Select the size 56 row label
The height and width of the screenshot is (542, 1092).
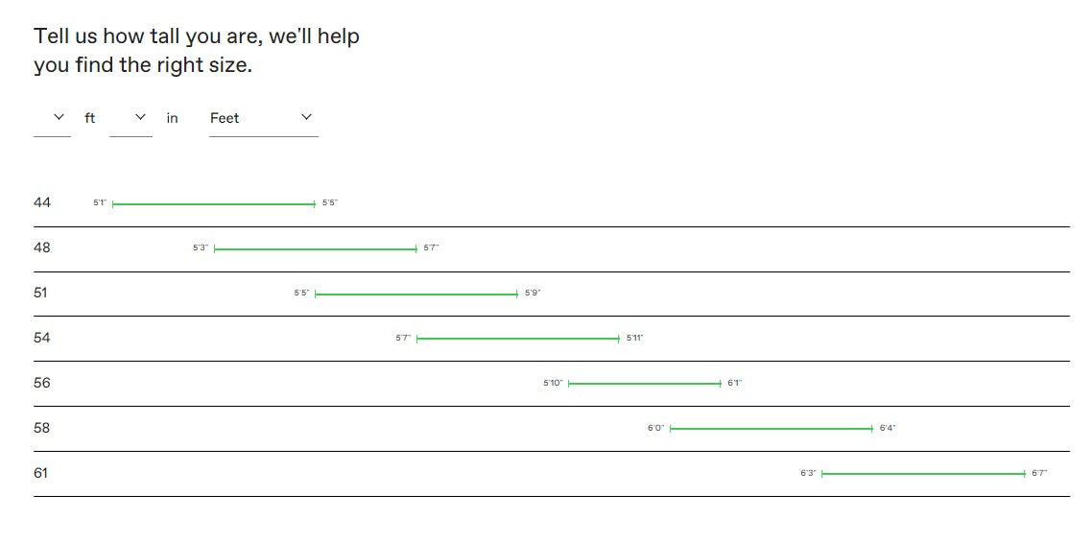[42, 384]
